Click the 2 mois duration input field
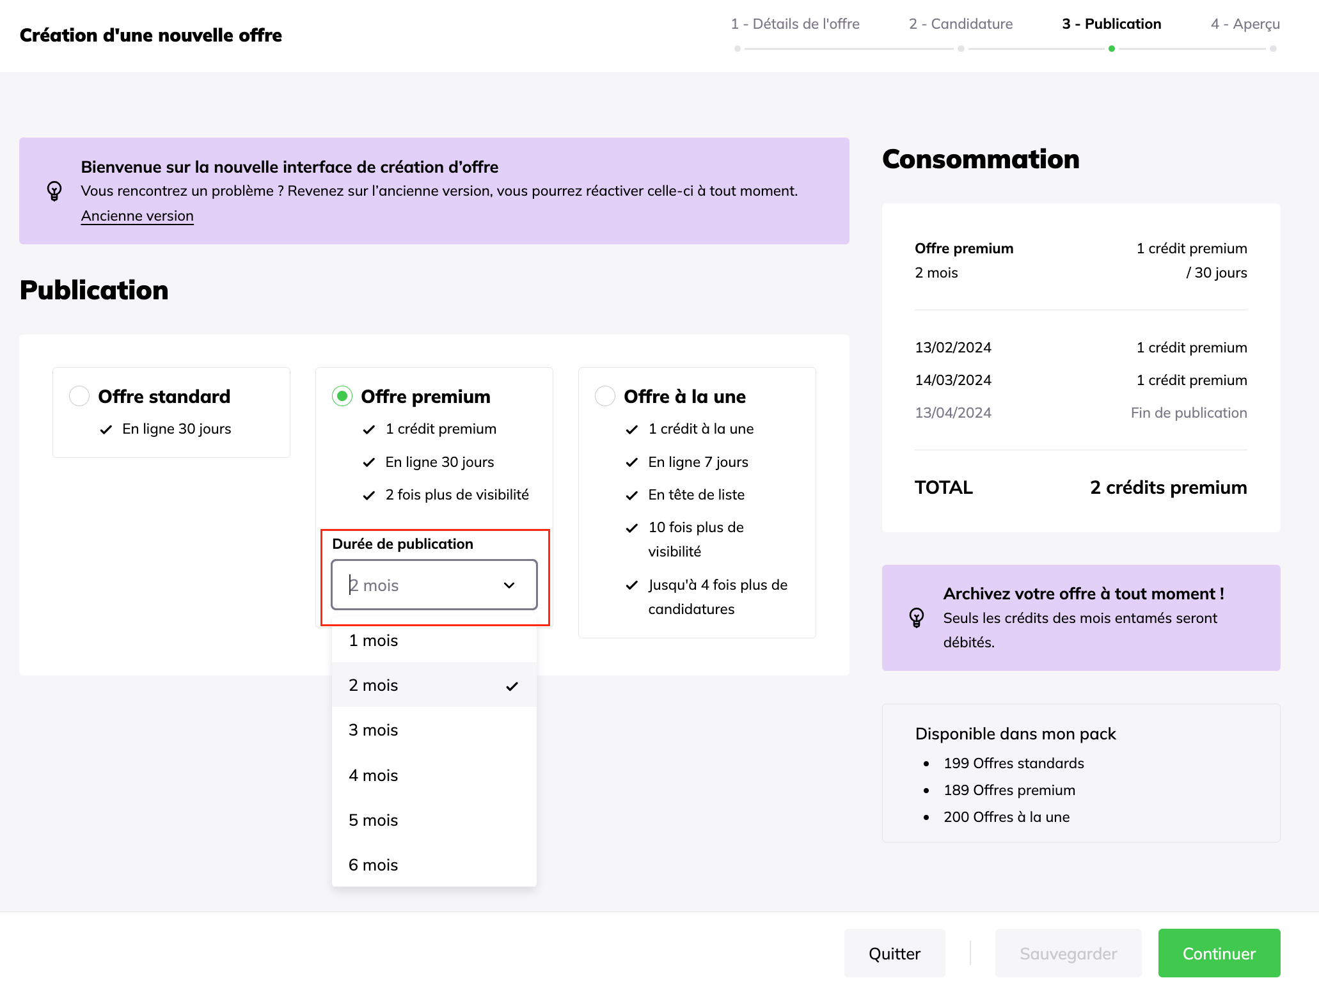 [416, 585]
